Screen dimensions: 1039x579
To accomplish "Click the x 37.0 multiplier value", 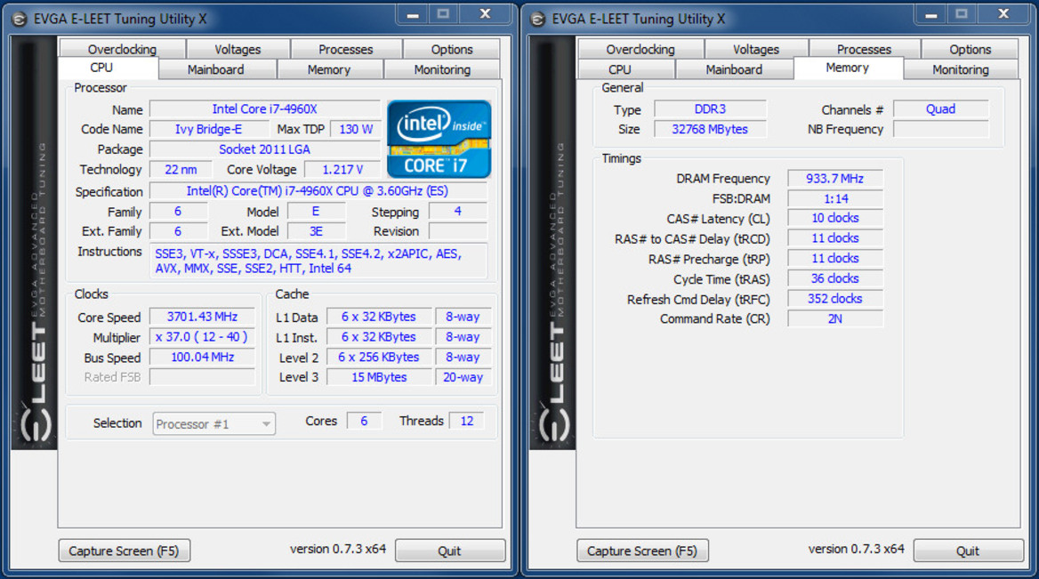I will (x=202, y=337).
